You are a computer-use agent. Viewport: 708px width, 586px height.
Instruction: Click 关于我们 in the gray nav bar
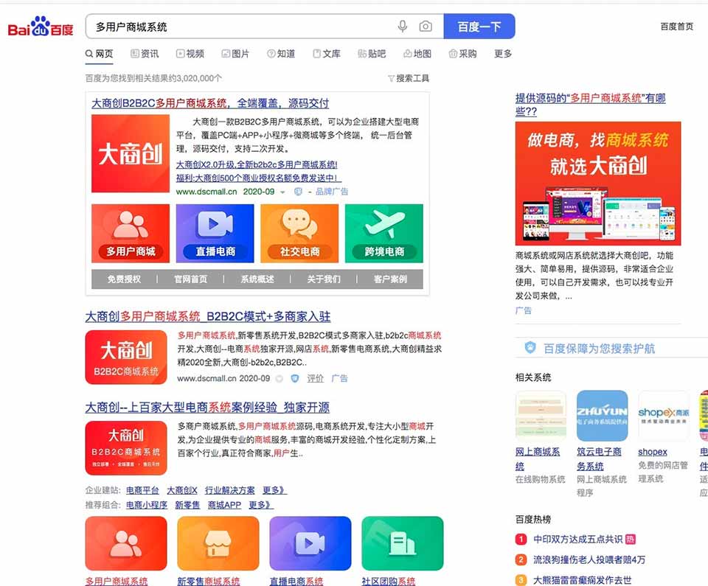pyautogui.click(x=324, y=279)
